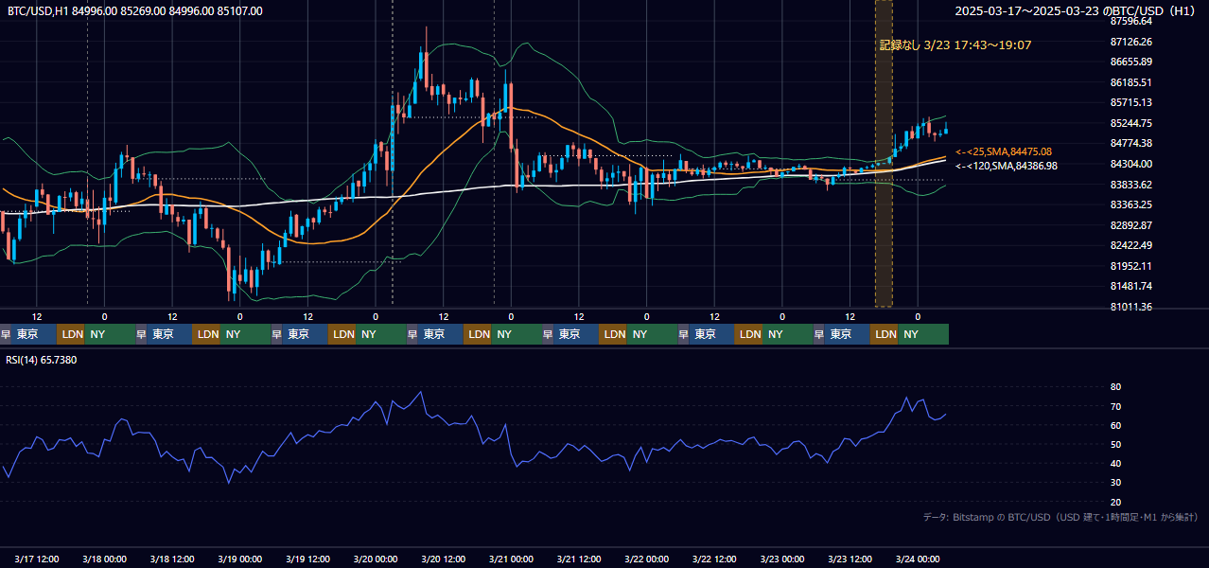Click price axis value 81481.74

(1131, 286)
